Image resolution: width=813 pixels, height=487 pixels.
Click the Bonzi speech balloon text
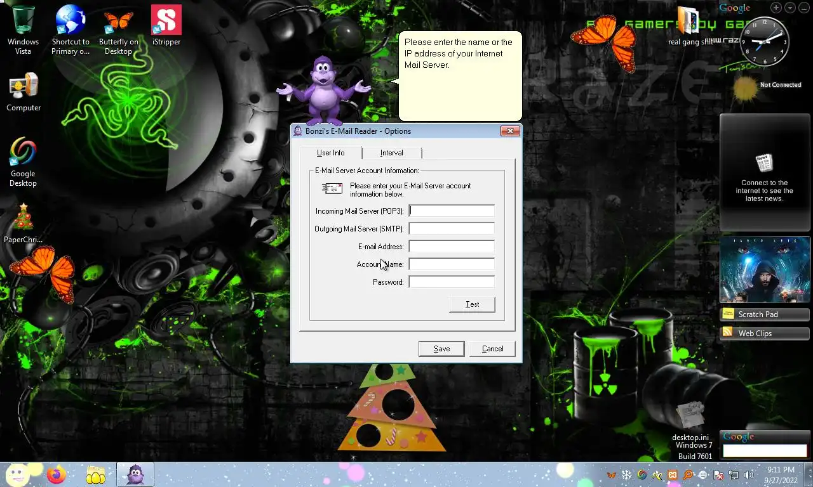tap(458, 54)
